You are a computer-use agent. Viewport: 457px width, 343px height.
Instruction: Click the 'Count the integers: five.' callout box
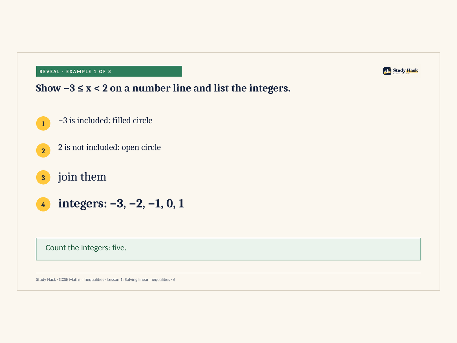pyautogui.click(x=228, y=249)
